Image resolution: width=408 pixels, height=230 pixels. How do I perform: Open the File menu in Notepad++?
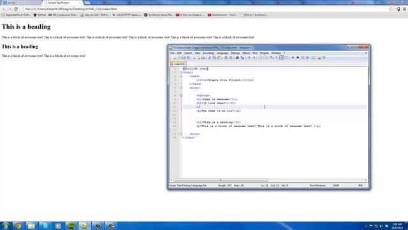pyautogui.click(x=172, y=53)
